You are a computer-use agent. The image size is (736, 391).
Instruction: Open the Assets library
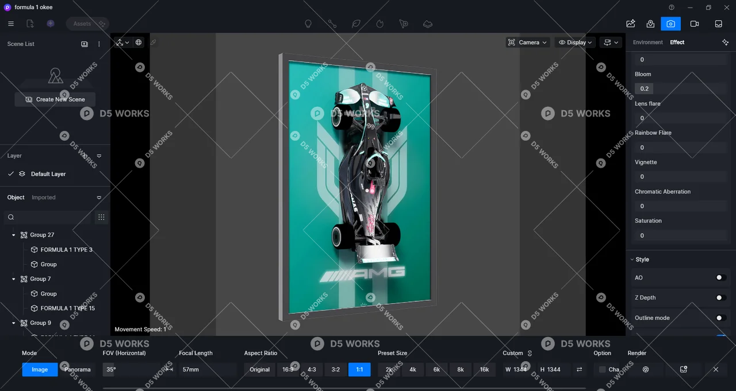(x=87, y=24)
